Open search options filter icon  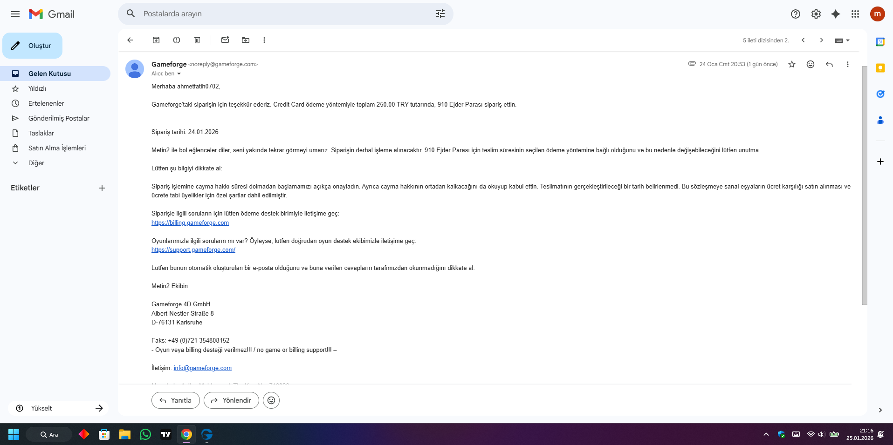(440, 14)
